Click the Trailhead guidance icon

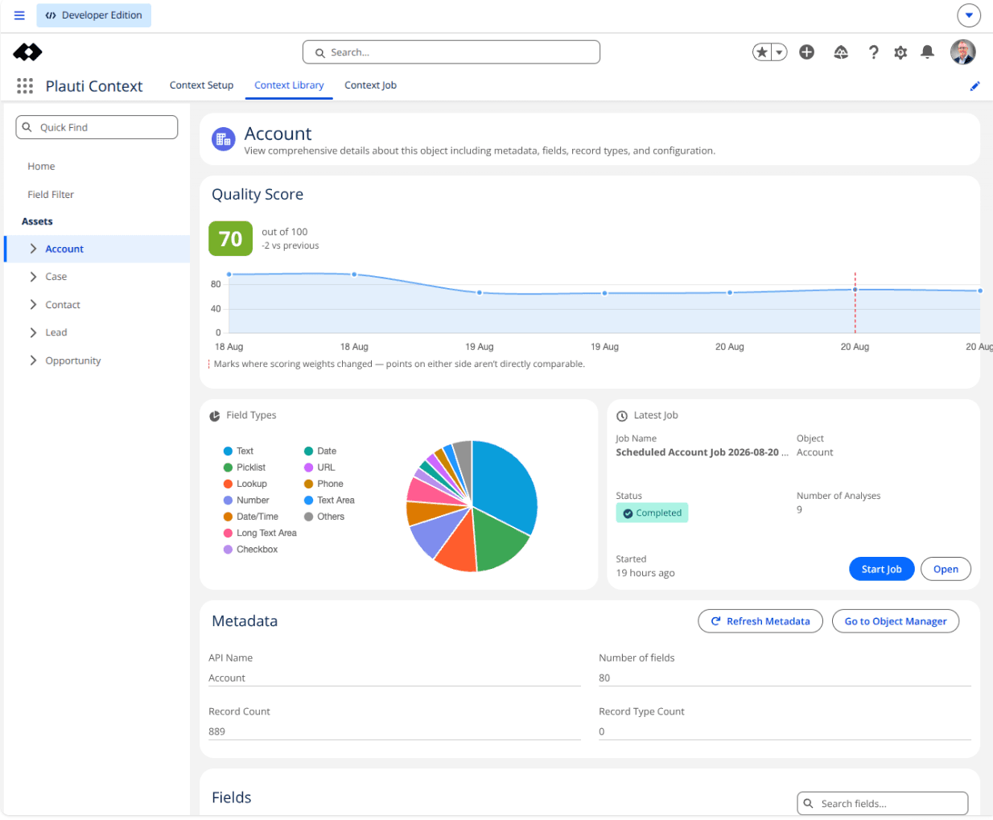841,52
